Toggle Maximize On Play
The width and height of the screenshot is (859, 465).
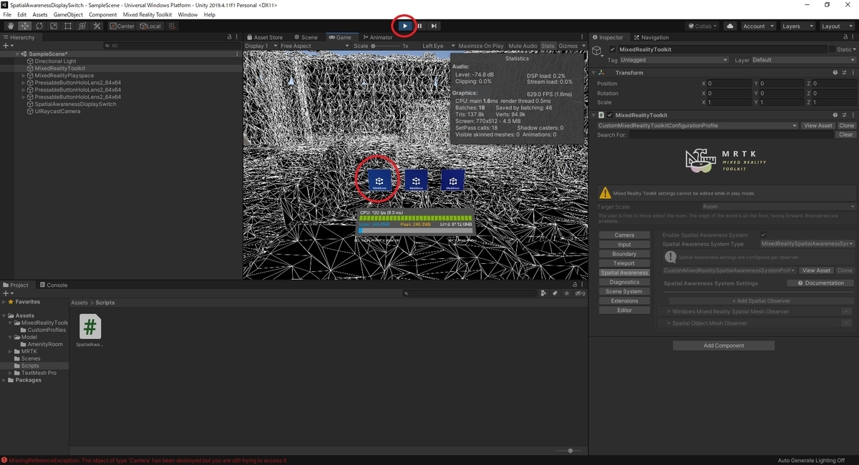click(x=480, y=46)
